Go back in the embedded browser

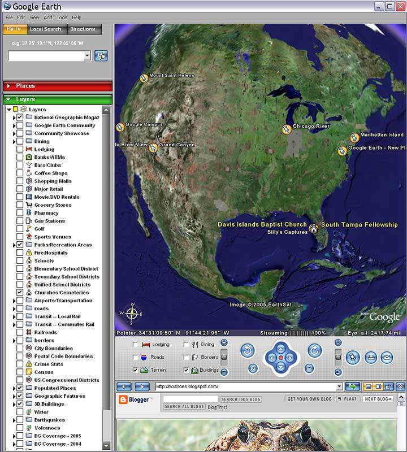coord(124,386)
